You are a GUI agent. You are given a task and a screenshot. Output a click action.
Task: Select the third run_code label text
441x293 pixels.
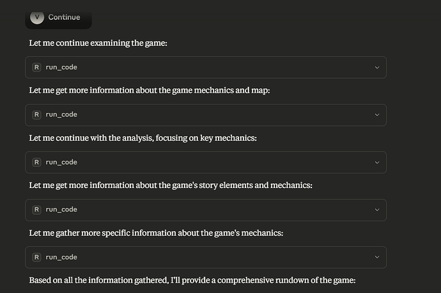(x=61, y=162)
